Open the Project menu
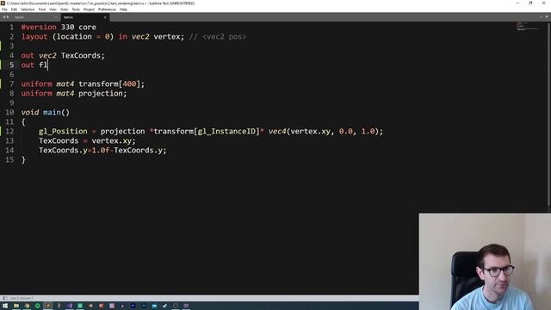The image size is (551, 310). 89,9
